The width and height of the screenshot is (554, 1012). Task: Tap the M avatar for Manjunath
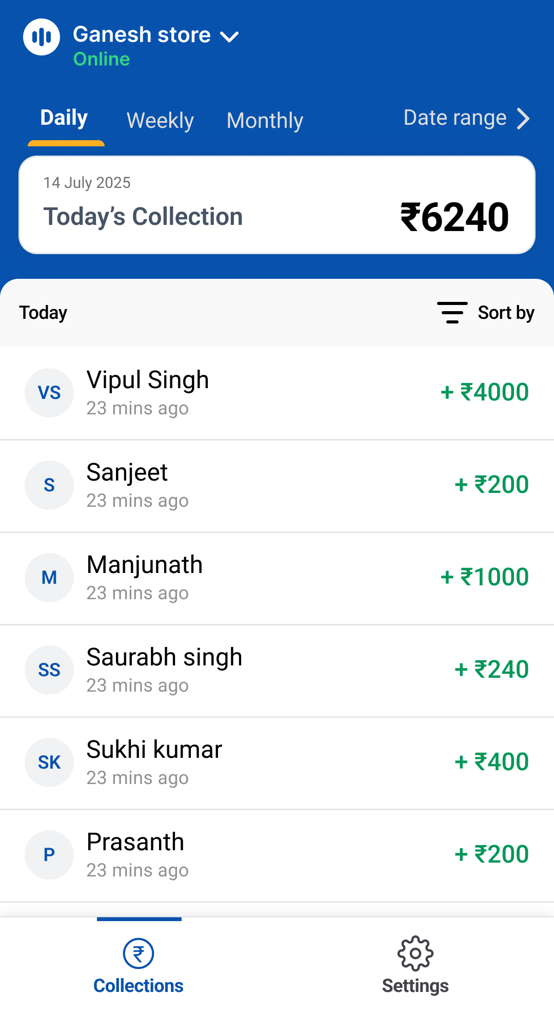tap(49, 578)
